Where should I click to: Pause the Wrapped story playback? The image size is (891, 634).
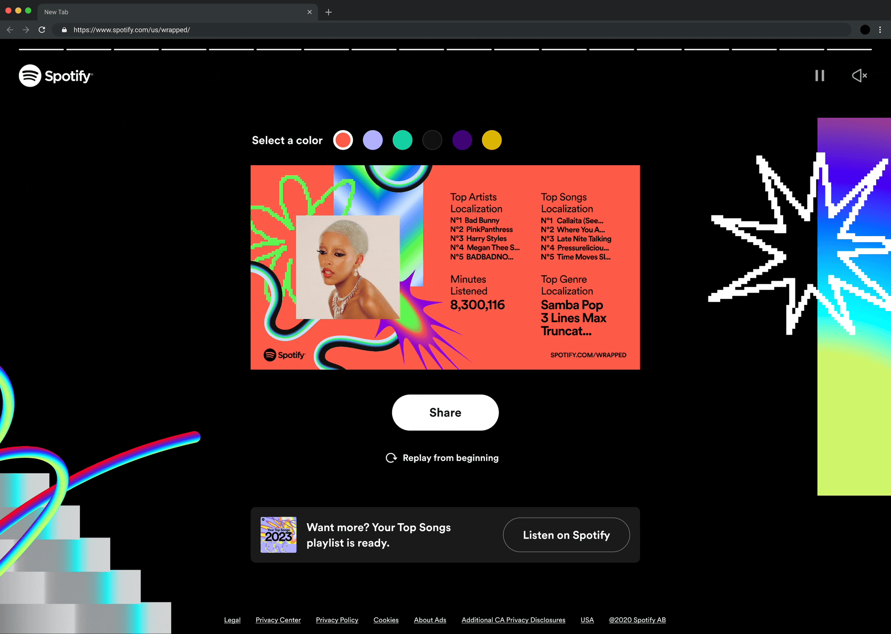point(820,76)
